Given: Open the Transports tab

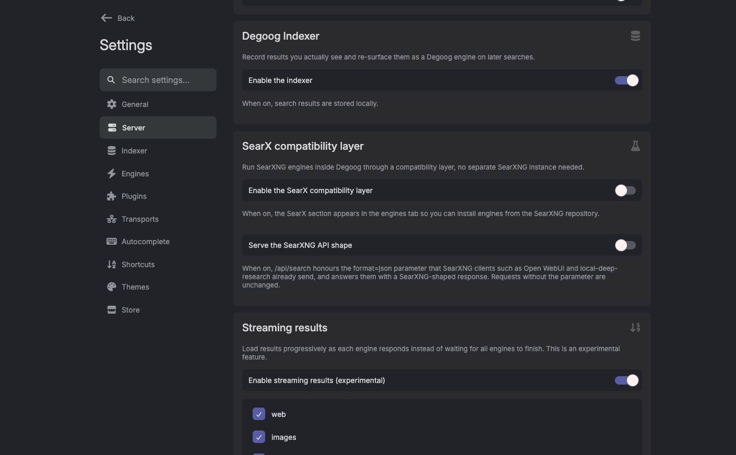Looking at the screenshot, I should pos(158,219).
